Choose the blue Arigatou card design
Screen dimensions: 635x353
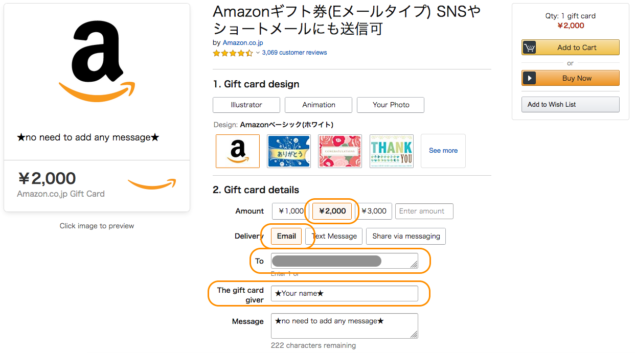(288, 151)
